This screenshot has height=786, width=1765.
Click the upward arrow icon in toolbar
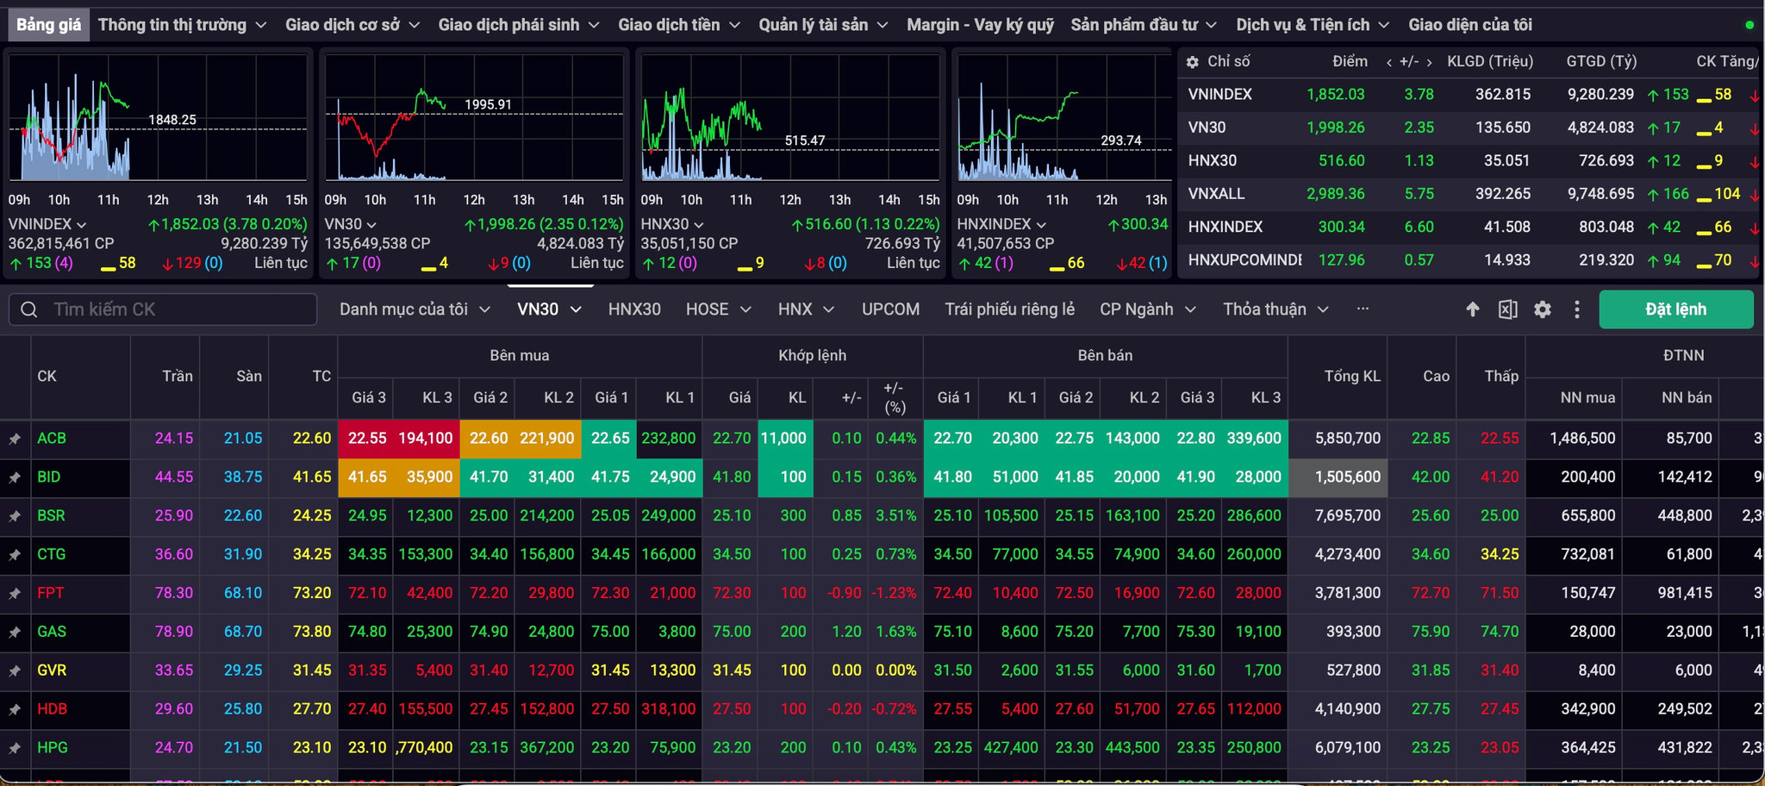click(1473, 309)
